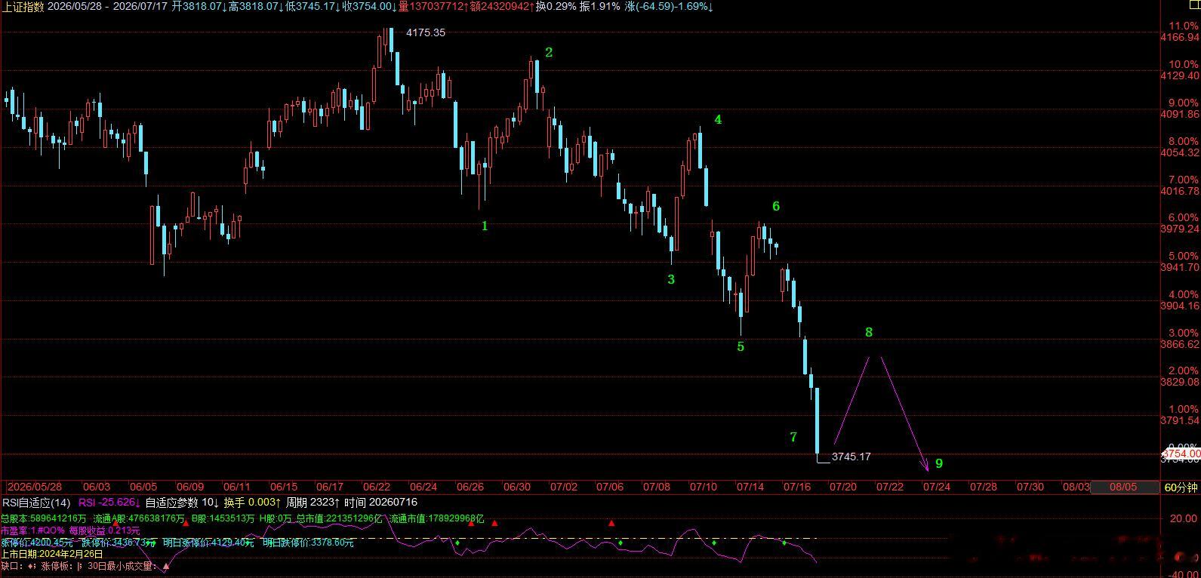Viewport: 1201px width, 578px height.
Task: Select the 2026/05/28 start date on time axis
Action: point(34,487)
